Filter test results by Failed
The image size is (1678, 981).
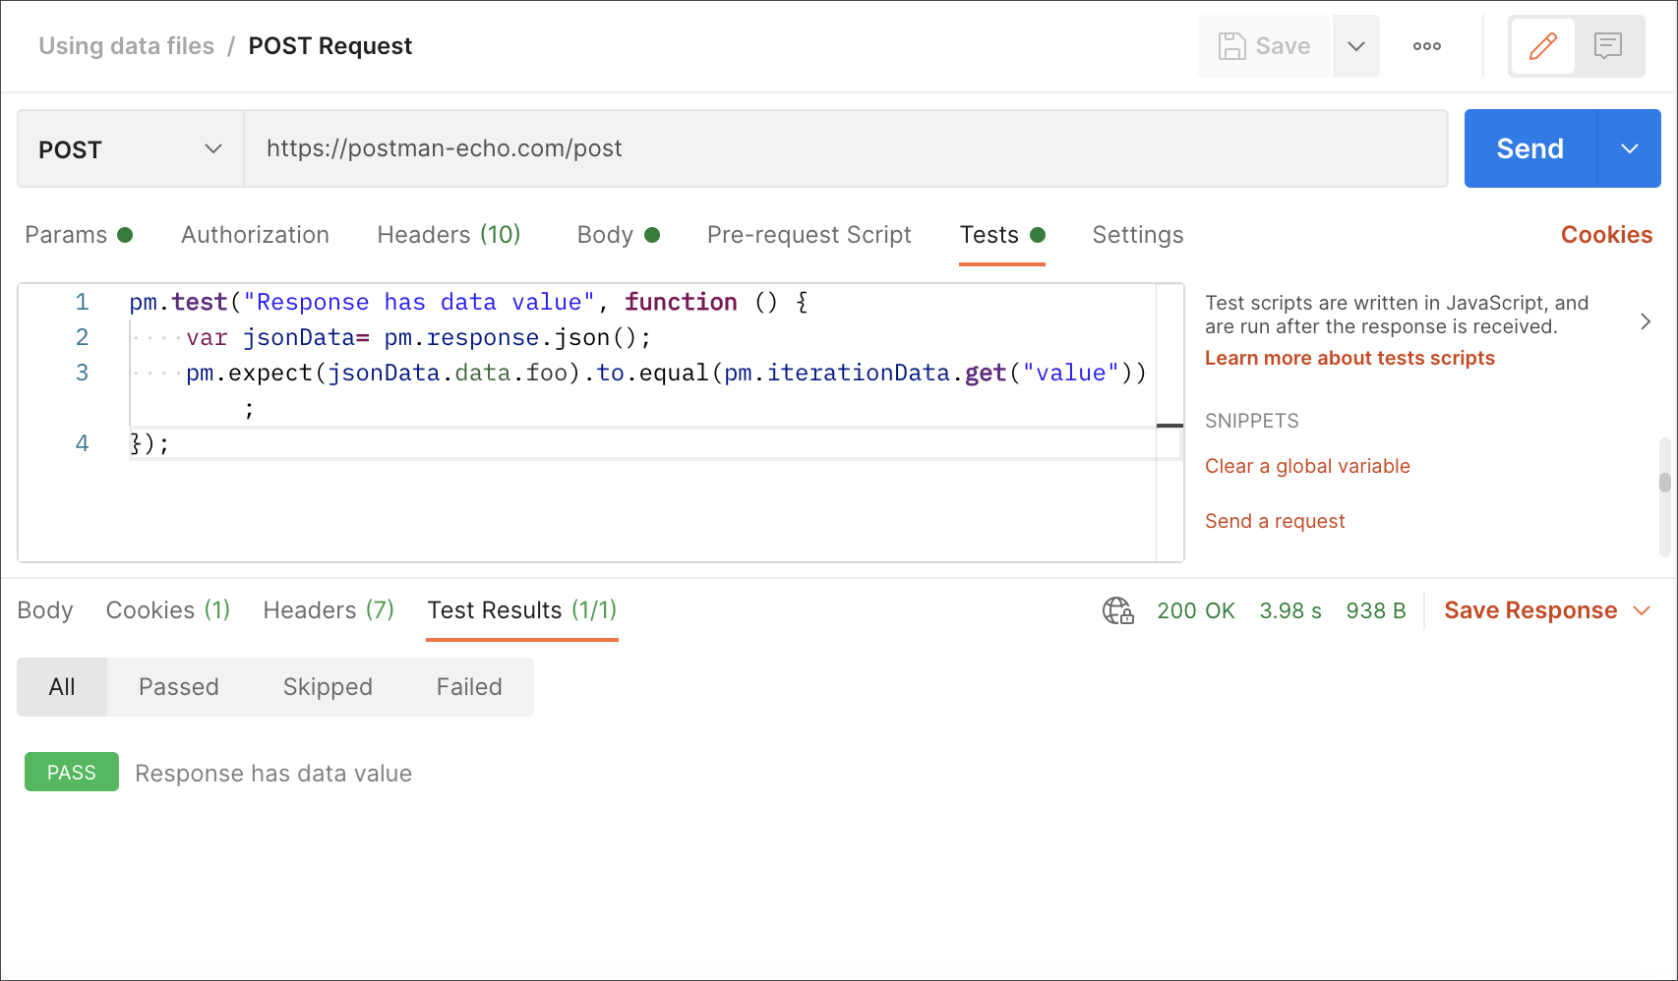(x=469, y=687)
